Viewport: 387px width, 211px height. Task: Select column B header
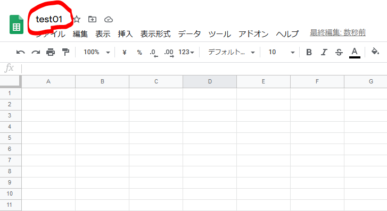click(x=102, y=82)
